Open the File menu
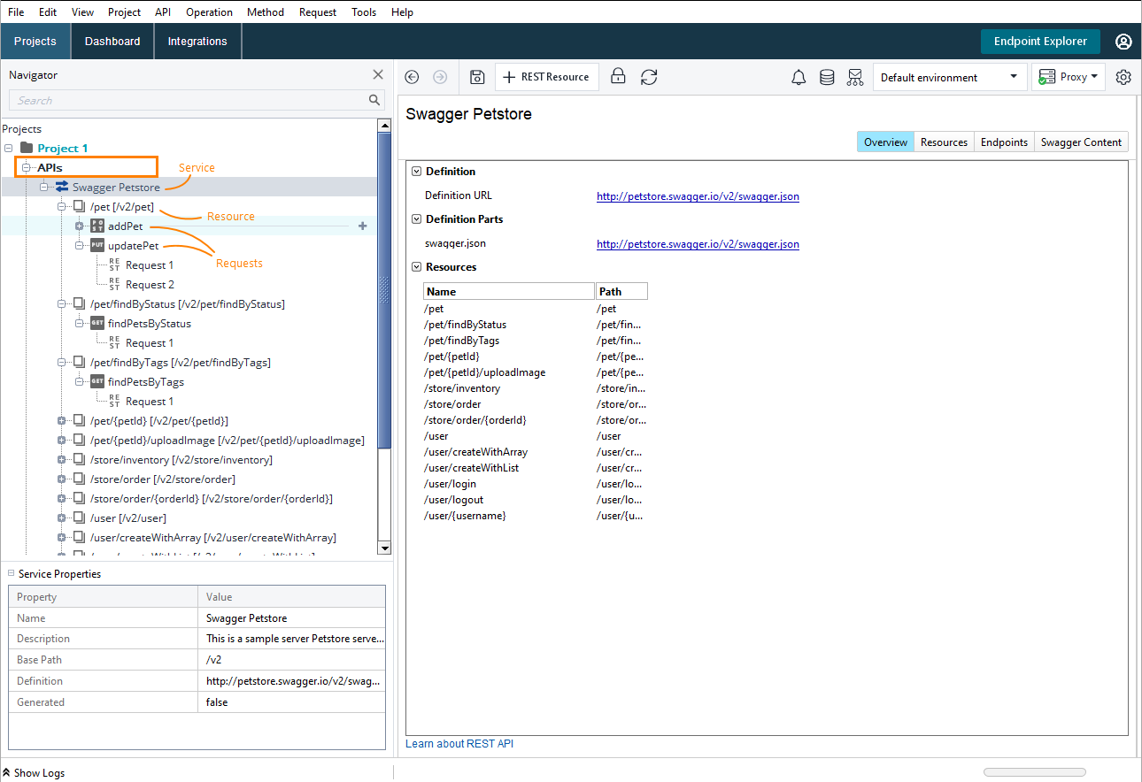This screenshot has width=1142, height=782. point(16,12)
